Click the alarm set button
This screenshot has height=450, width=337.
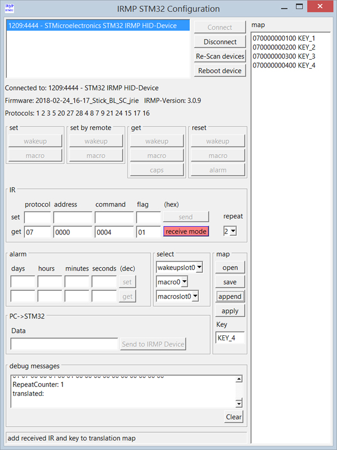coord(127,282)
